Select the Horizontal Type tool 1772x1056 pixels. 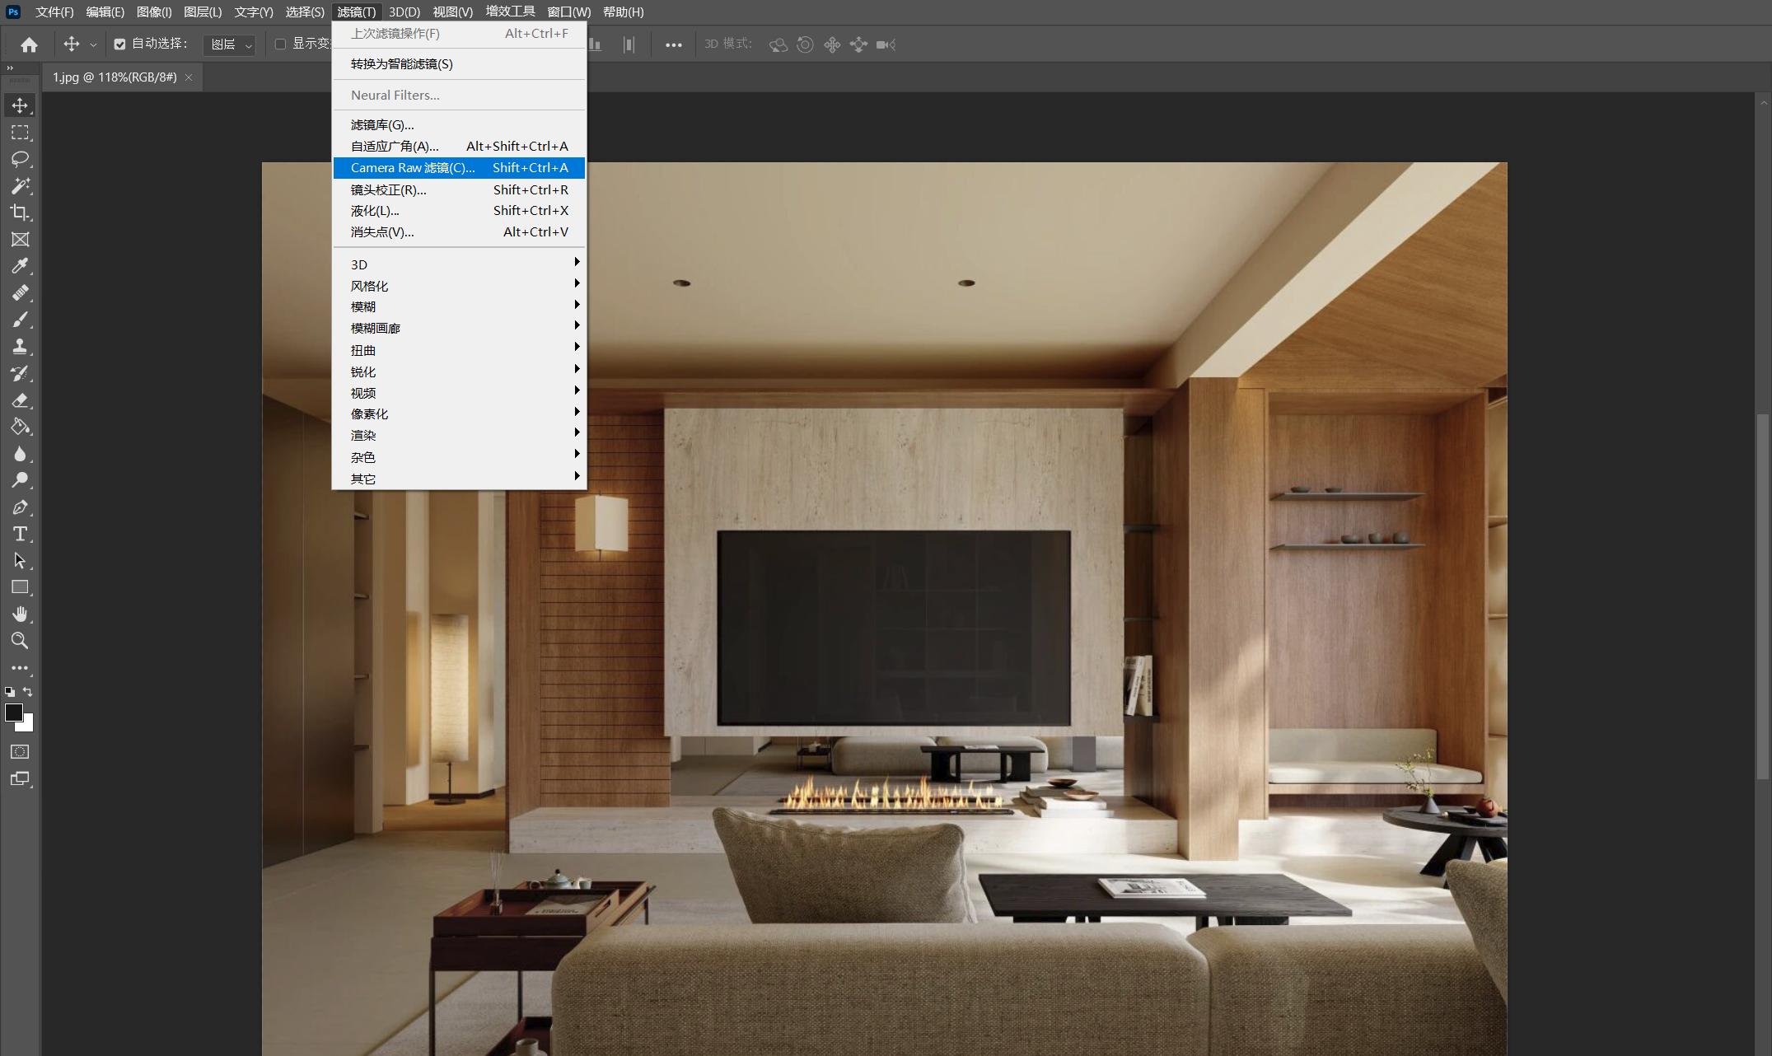[x=20, y=534]
